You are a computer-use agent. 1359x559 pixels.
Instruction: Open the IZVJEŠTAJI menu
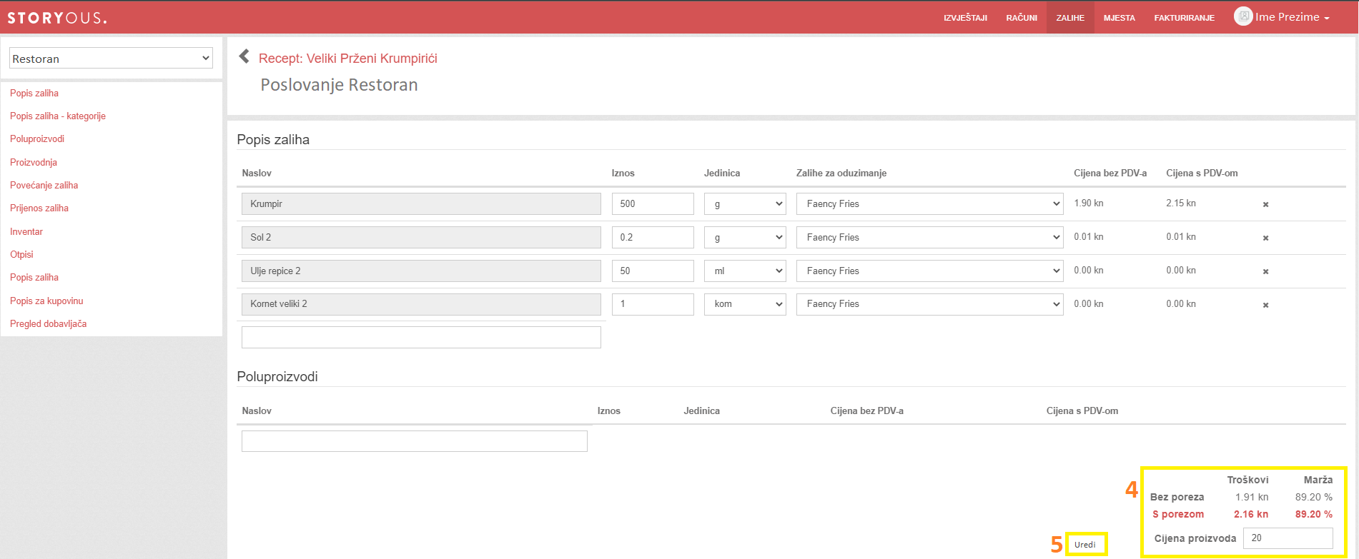[965, 18]
